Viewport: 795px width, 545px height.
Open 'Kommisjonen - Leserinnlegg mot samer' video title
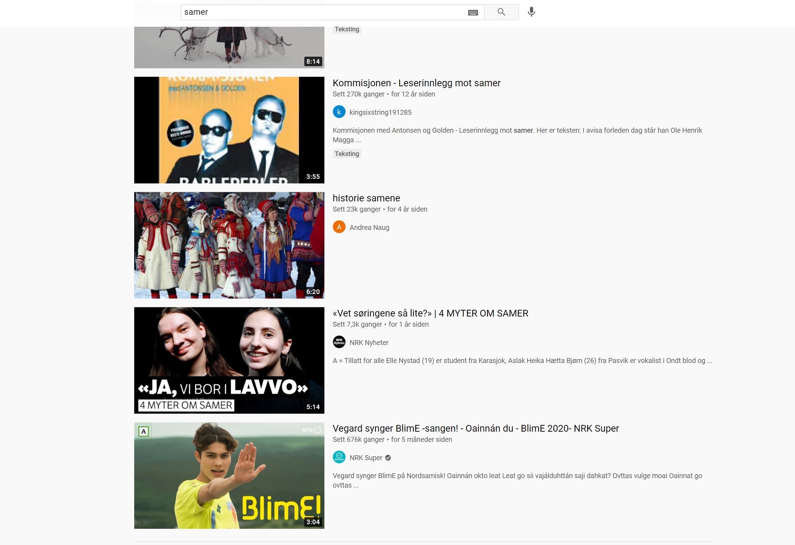416,83
